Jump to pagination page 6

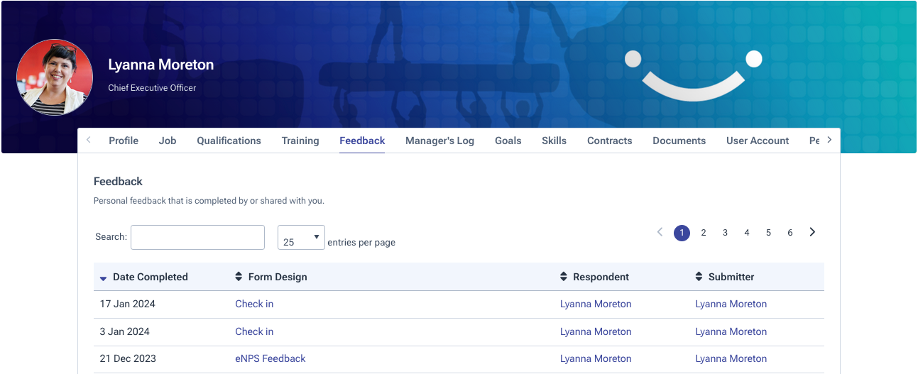pyautogui.click(x=790, y=233)
